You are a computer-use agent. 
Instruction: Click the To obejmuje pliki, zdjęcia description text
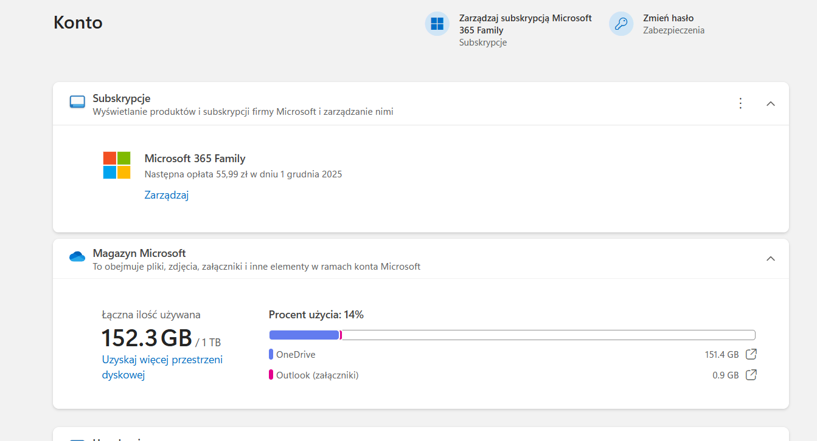(x=257, y=267)
